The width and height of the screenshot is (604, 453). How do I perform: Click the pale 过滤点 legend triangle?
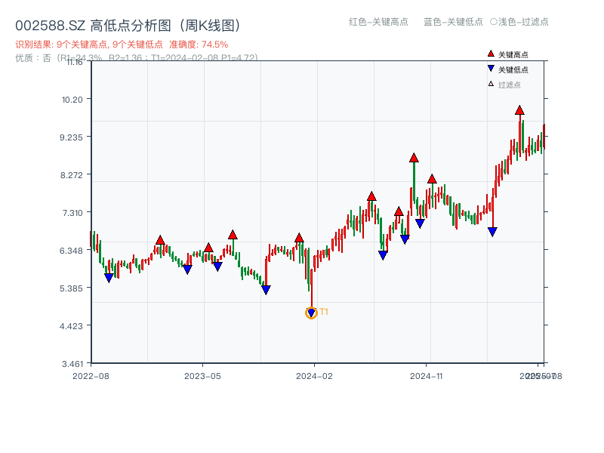coord(491,84)
